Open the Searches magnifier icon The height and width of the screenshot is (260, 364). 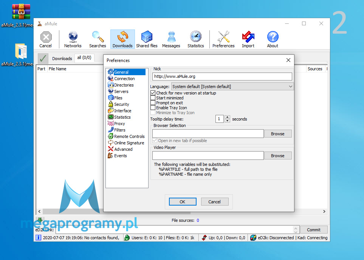click(98, 39)
